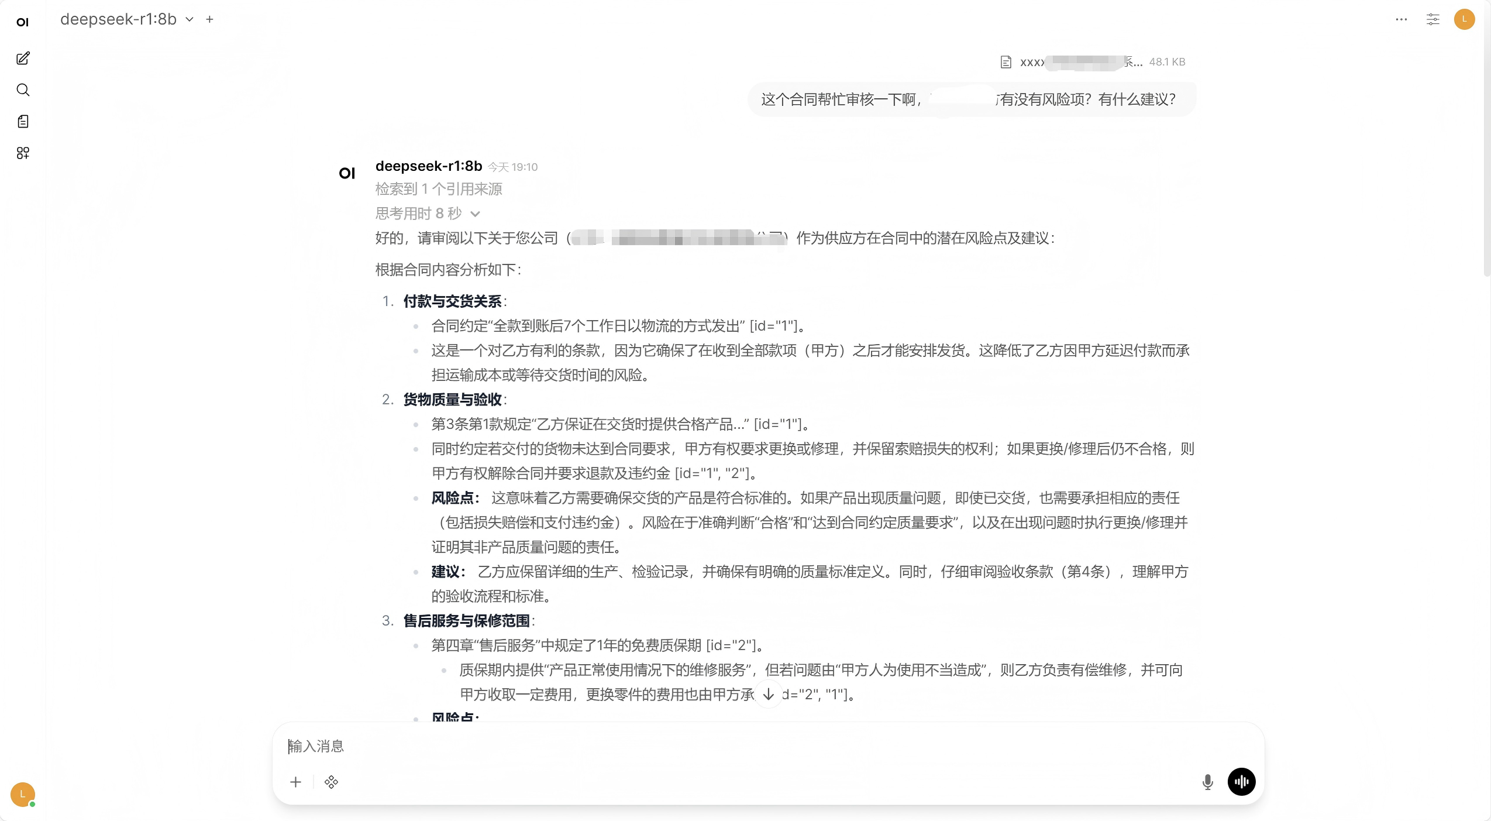Open the search icon in the sidebar
The width and height of the screenshot is (1491, 821).
pyautogui.click(x=23, y=90)
